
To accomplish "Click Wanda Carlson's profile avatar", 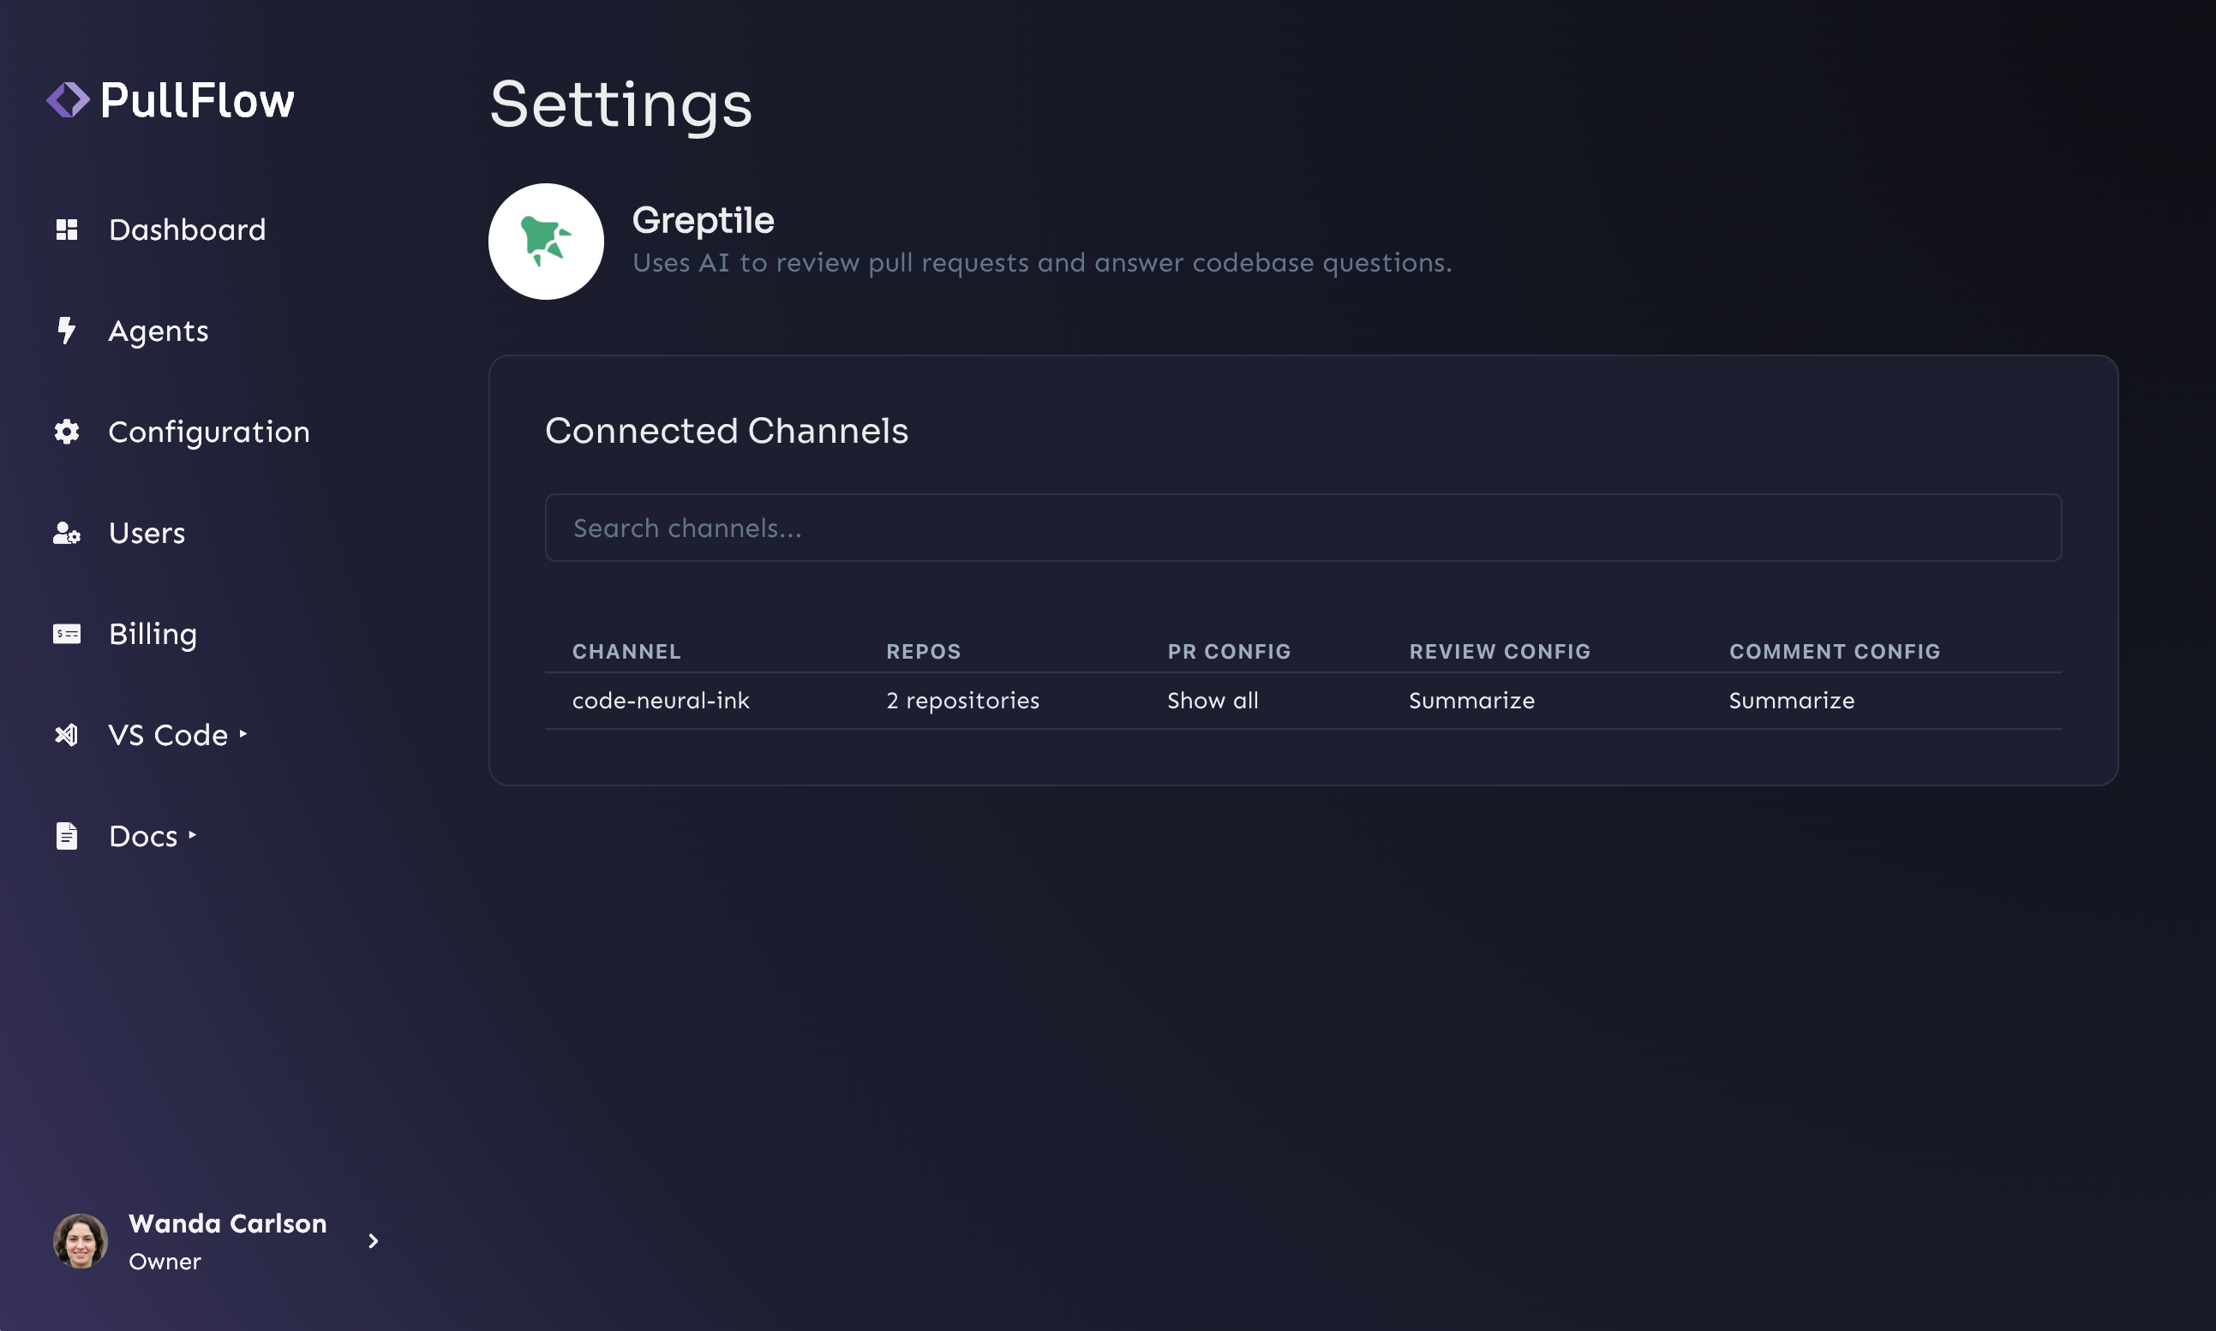I will (x=81, y=1241).
